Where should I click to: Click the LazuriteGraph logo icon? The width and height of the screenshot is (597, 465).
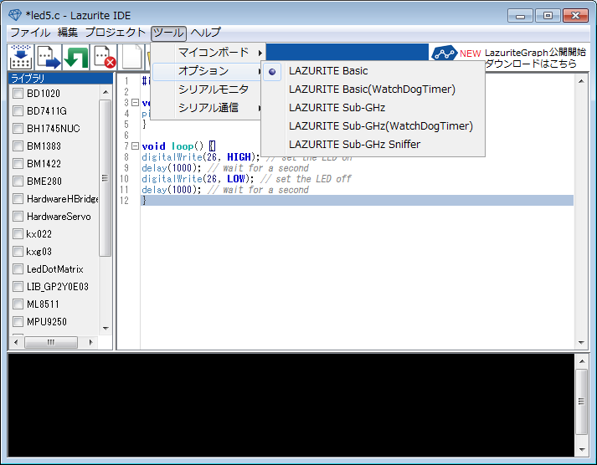point(444,54)
